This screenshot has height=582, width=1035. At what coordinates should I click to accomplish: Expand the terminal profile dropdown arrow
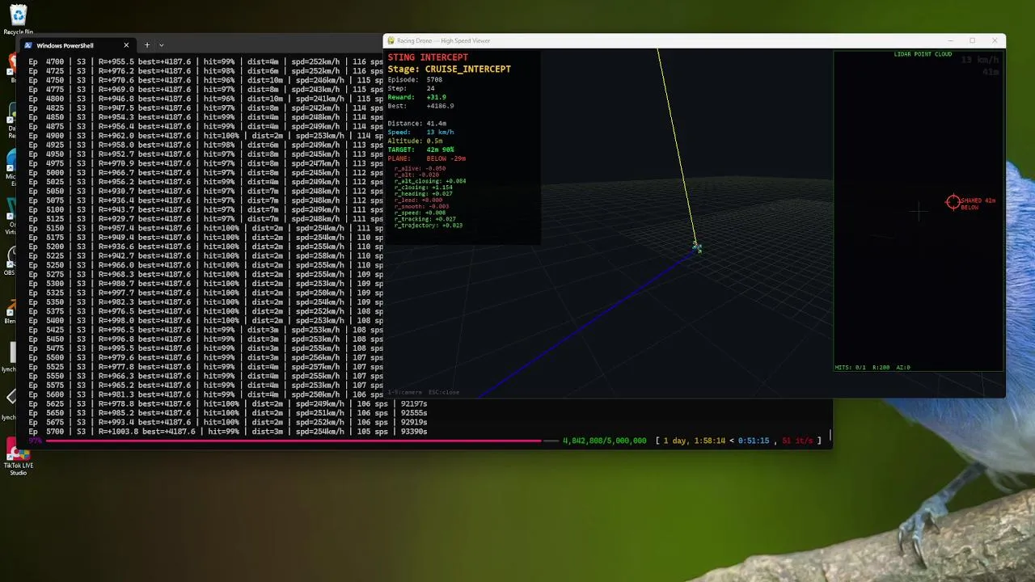(x=161, y=45)
